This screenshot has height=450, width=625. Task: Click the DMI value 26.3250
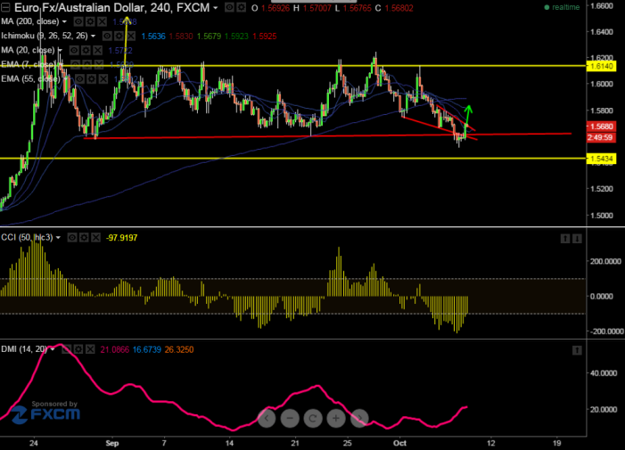click(x=179, y=349)
